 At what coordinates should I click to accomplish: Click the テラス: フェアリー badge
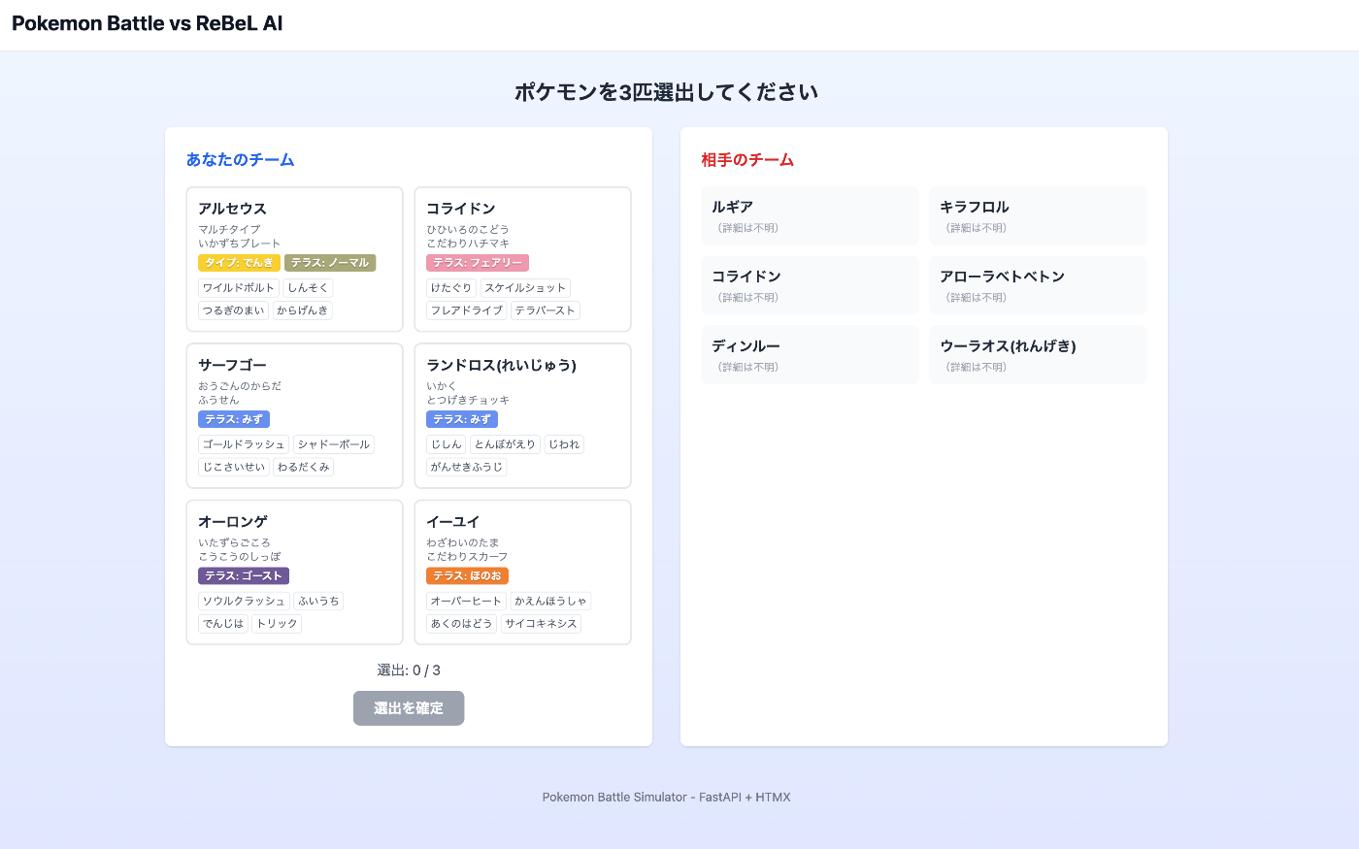(478, 263)
